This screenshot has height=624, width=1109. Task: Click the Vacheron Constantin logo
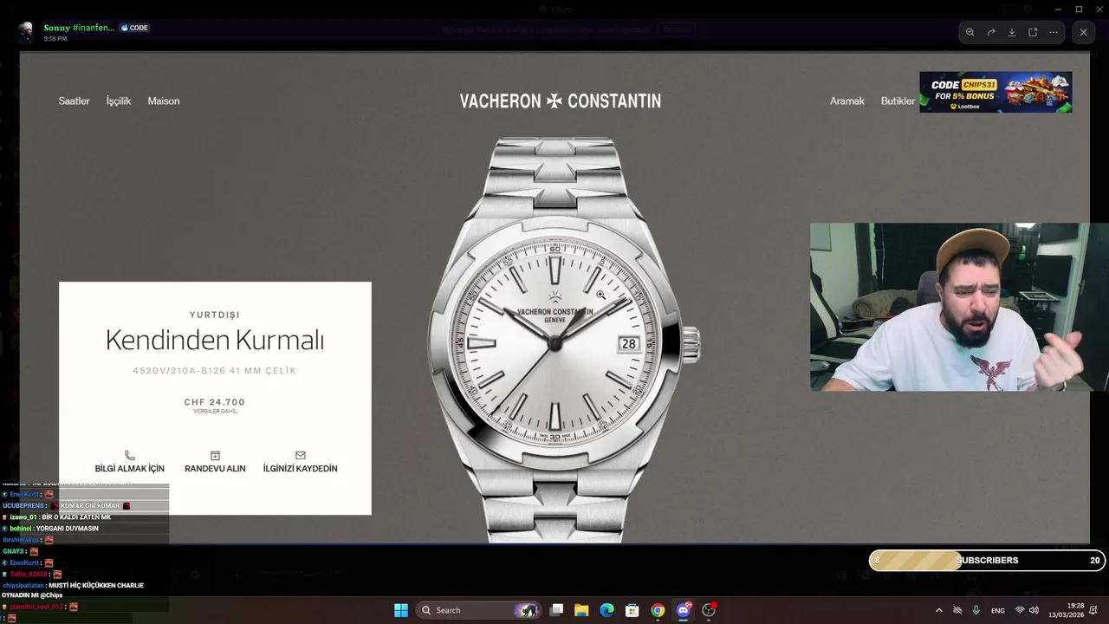click(x=560, y=101)
